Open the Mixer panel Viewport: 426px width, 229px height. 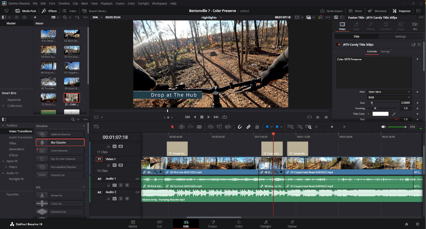click(355, 11)
